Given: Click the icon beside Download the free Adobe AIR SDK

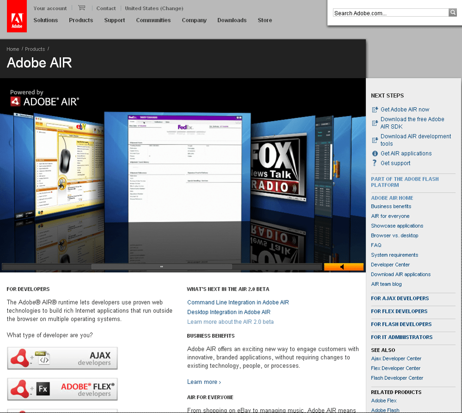Looking at the screenshot, I should 375,123.
